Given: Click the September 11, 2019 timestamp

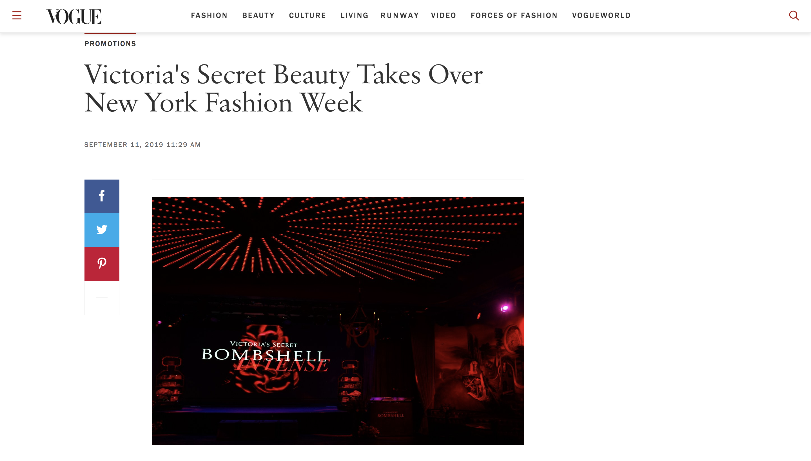Looking at the screenshot, I should 142,145.
